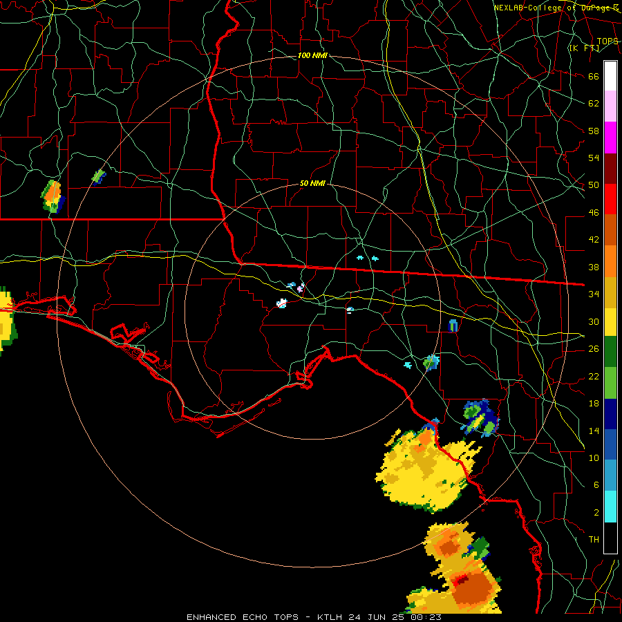Click the blue-green echo cluster inland east
This screenshot has height=622, width=622.
pyautogui.click(x=481, y=419)
